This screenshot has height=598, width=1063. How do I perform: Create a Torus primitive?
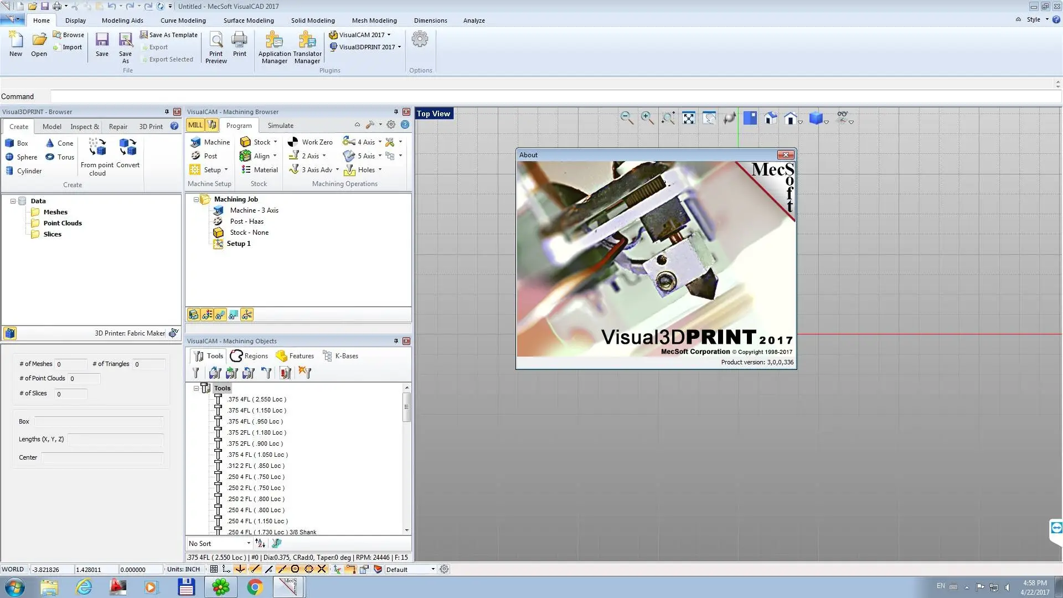click(x=60, y=157)
